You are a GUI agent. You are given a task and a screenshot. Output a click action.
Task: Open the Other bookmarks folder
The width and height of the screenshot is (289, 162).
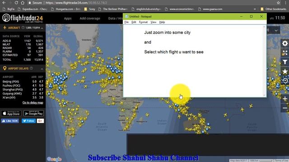coord(274,9)
